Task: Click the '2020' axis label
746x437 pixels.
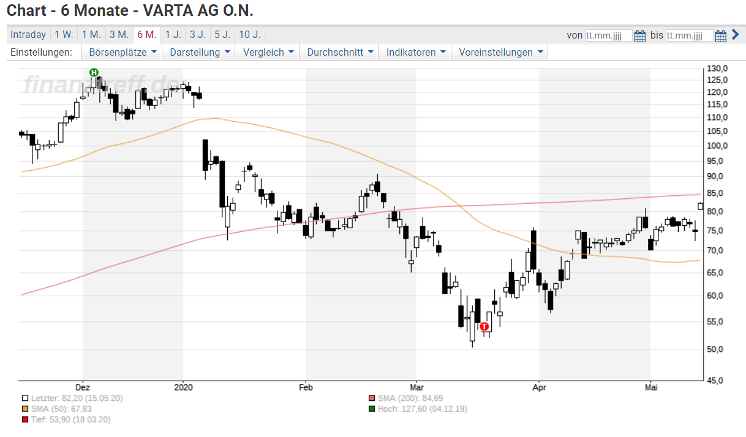Action: [x=183, y=387]
